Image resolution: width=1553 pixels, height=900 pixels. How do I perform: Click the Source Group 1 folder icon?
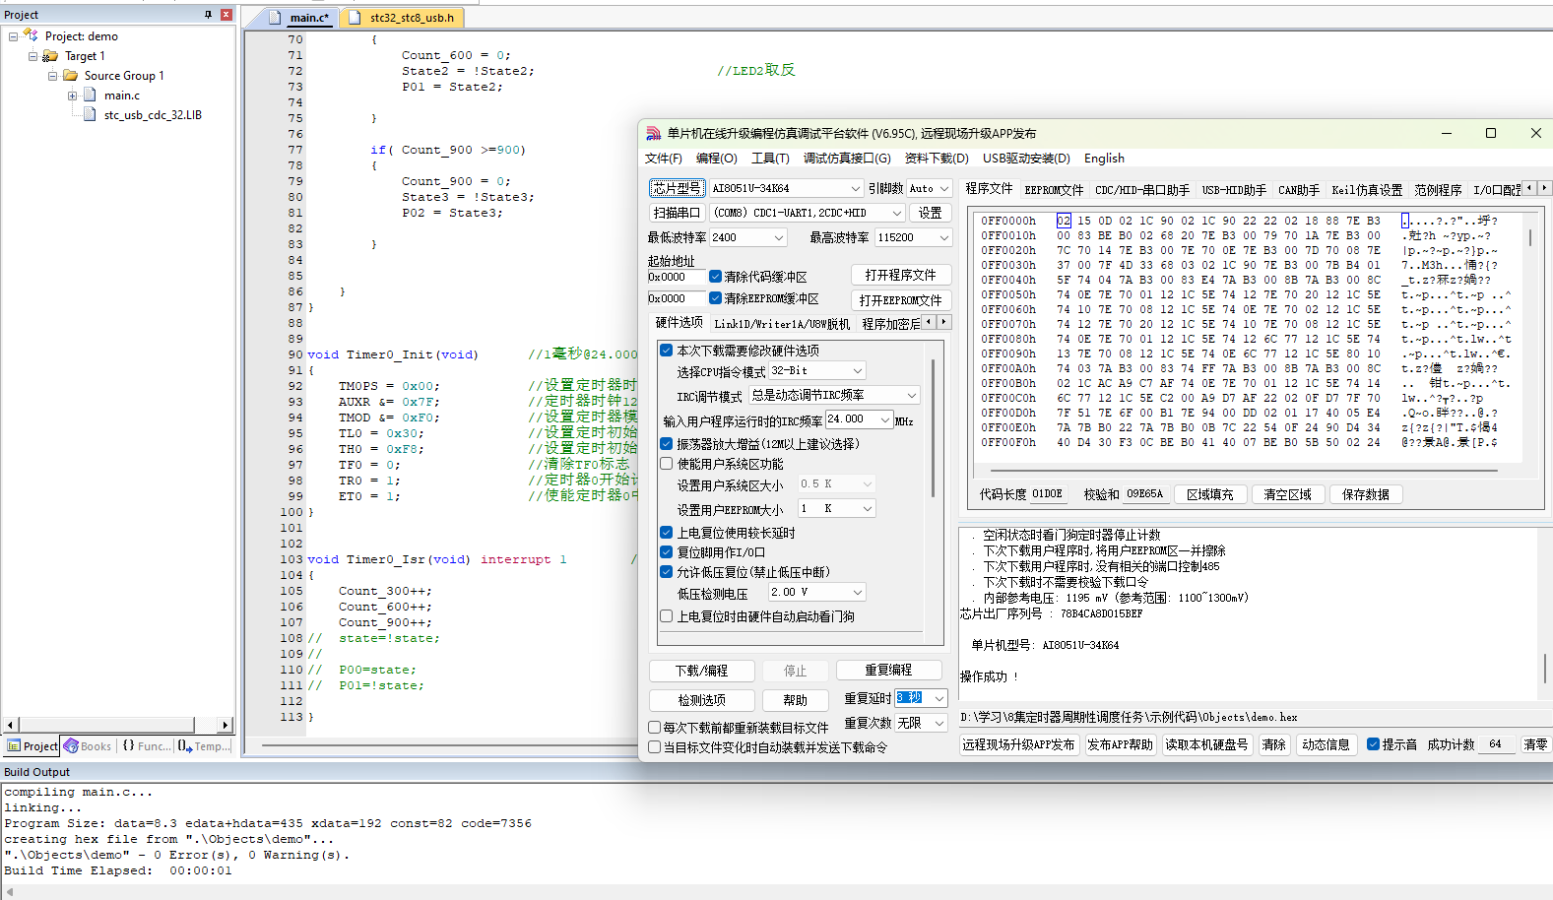tap(70, 76)
